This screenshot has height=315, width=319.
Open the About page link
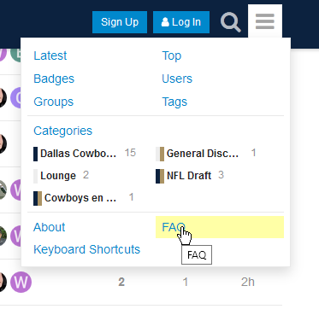point(50,227)
